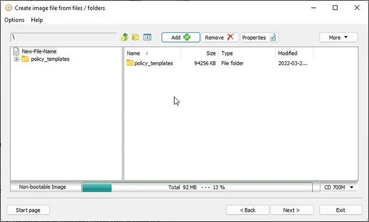Click the Exit button
The height and width of the screenshot is (222, 369).
pyautogui.click(x=341, y=210)
